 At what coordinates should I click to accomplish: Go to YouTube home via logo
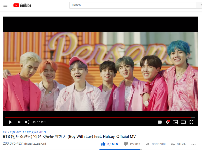22,5
